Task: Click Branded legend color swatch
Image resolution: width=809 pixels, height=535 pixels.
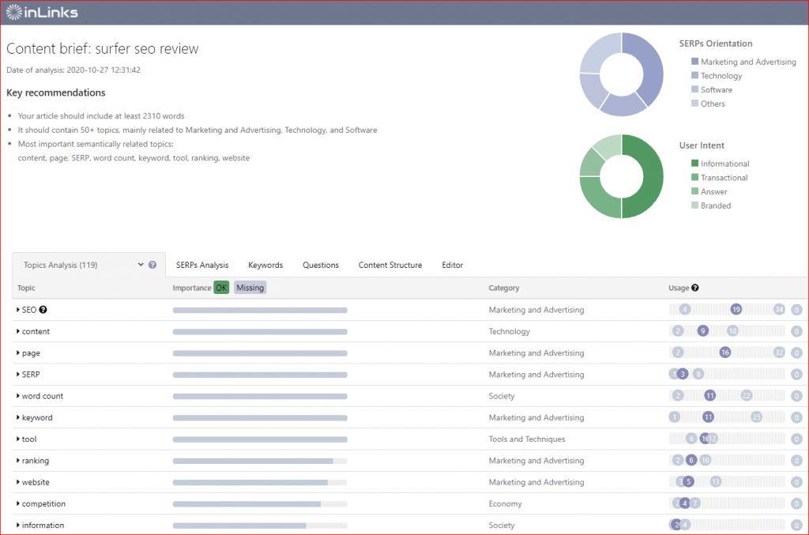Action: coord(694,205)
